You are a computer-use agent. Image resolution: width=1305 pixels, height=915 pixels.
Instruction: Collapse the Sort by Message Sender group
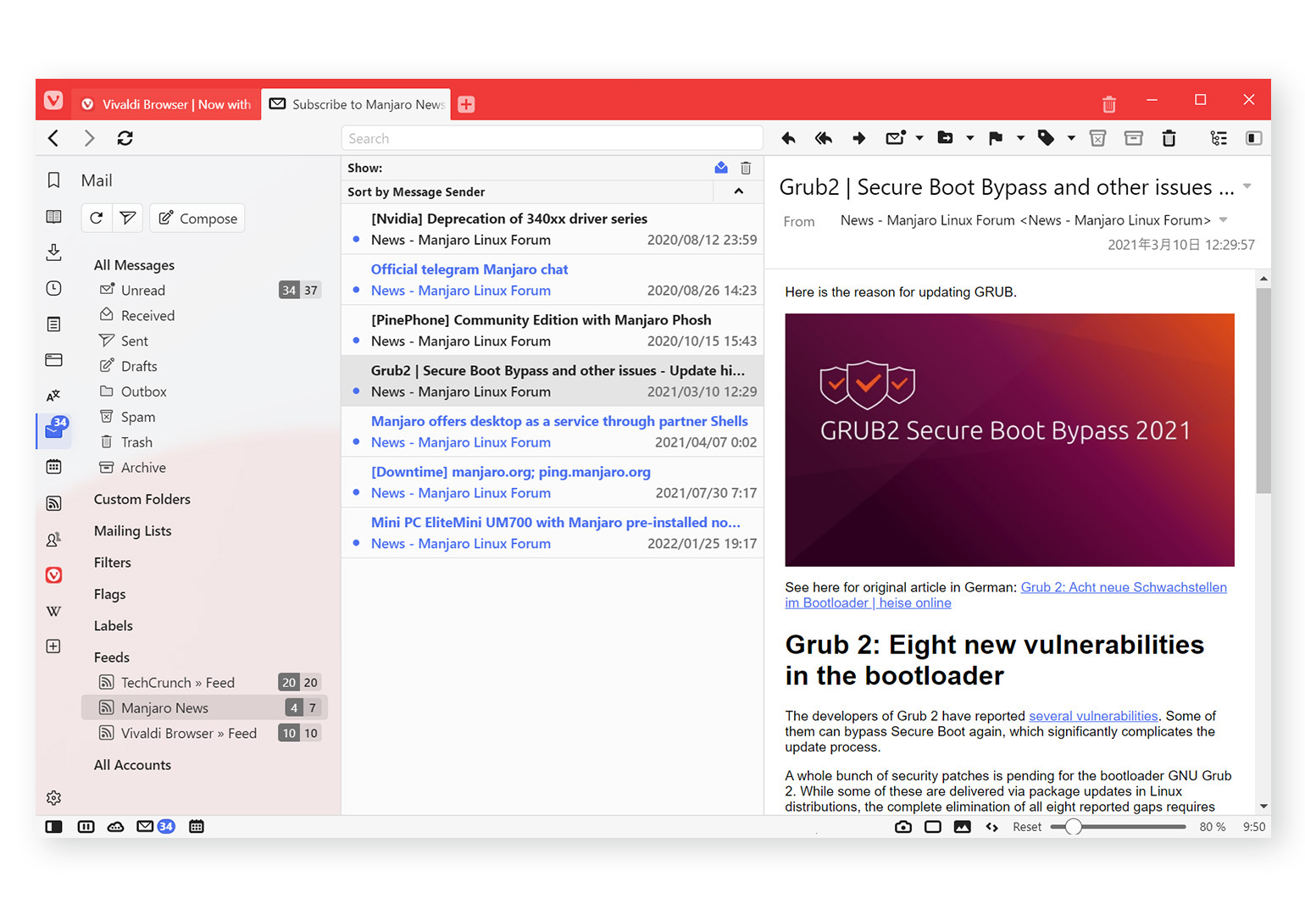(739, 191)
